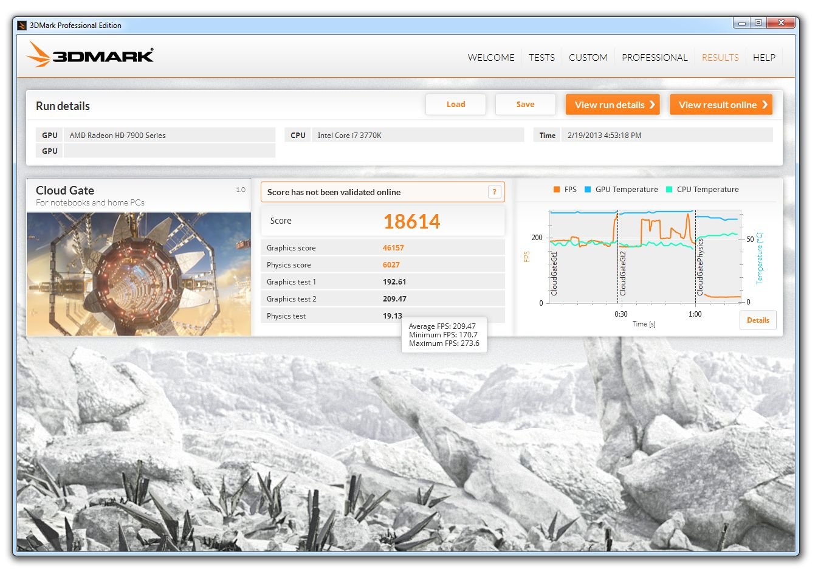818x572 pixels.
Task: Switch to the Tests tab
Action: (541, 57)
